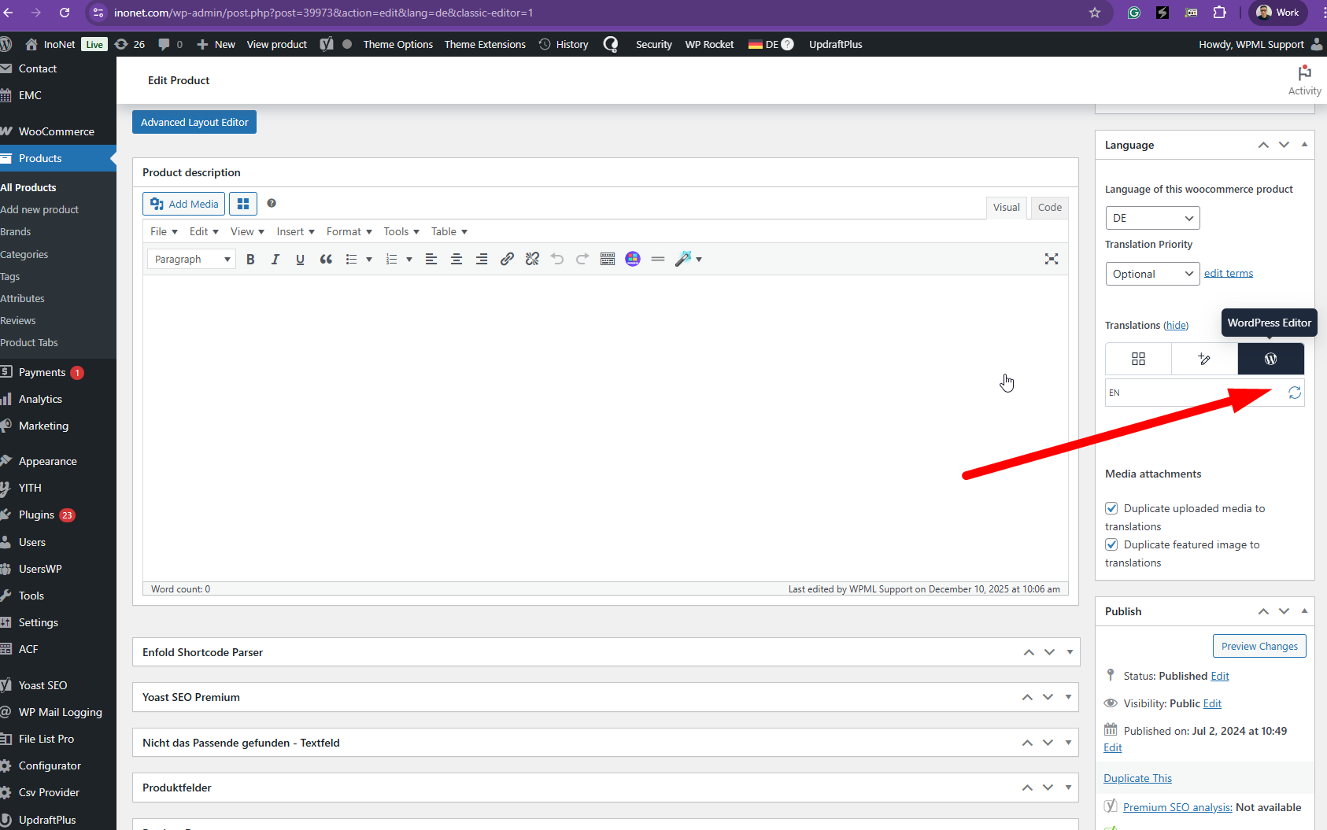The image size is (1327, 830).
Task: Open the Translation Priority Optional dropdown
Action: [x=1151, y=274]
